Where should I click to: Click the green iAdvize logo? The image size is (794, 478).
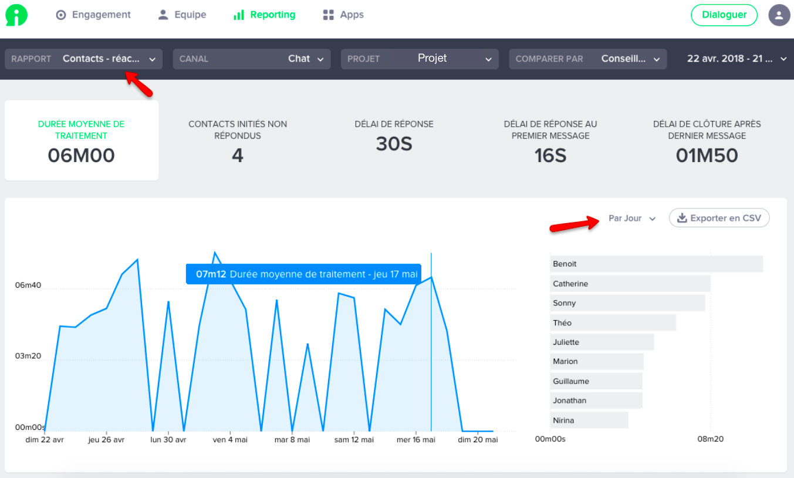16,15
